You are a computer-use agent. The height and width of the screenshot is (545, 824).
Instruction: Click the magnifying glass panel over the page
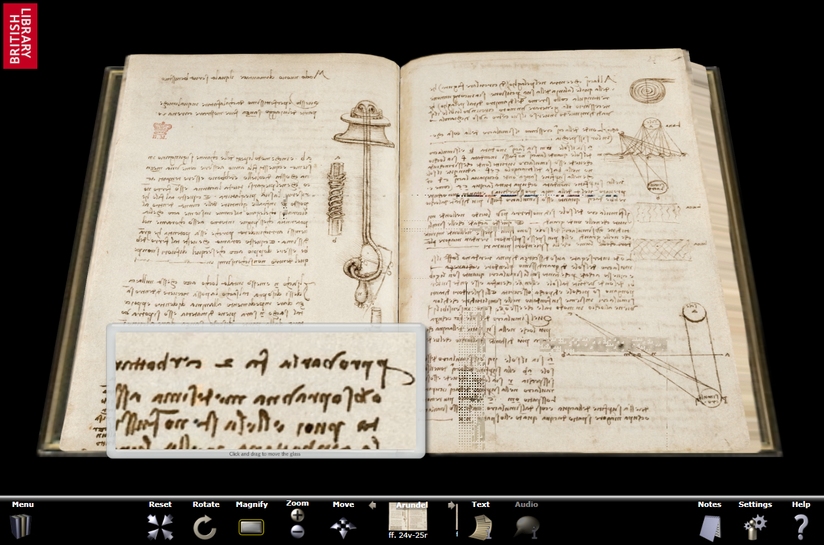(265, 391)
